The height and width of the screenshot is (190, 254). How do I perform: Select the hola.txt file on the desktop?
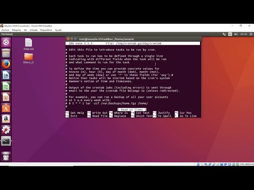pos(29,44)
